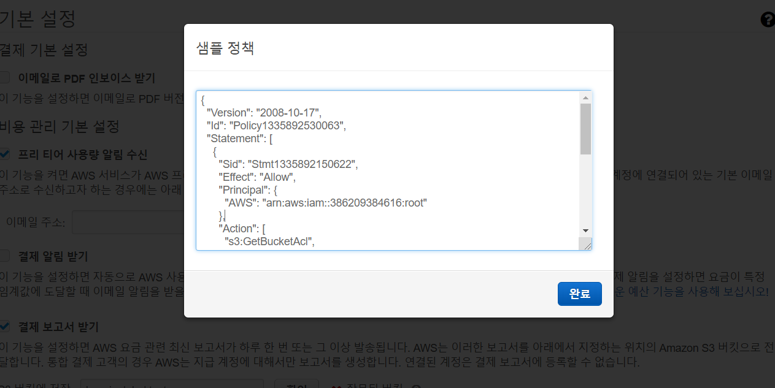Place cursor on the "Version" line
Image resolution: width=775 pixels, height=388 pixels.
[264, 112]
